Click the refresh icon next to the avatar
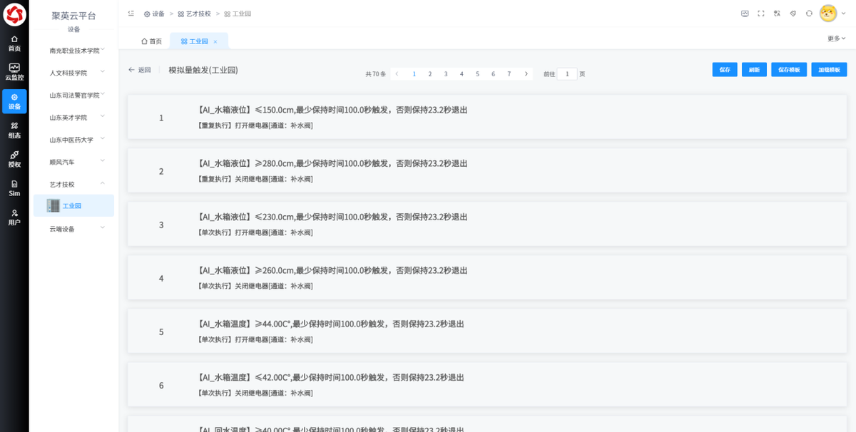The height and width of the screenshot is (432, 856). pyautogui.click(x=809, y=13)
